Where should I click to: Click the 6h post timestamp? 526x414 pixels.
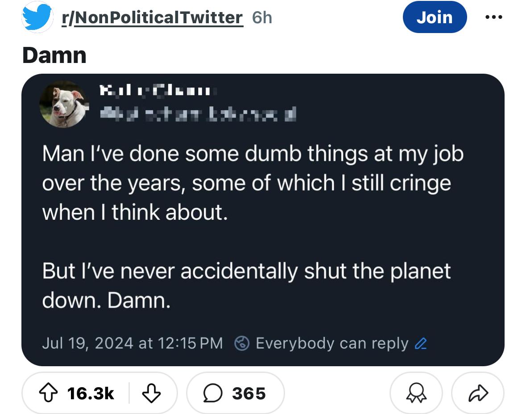(262, 17)
